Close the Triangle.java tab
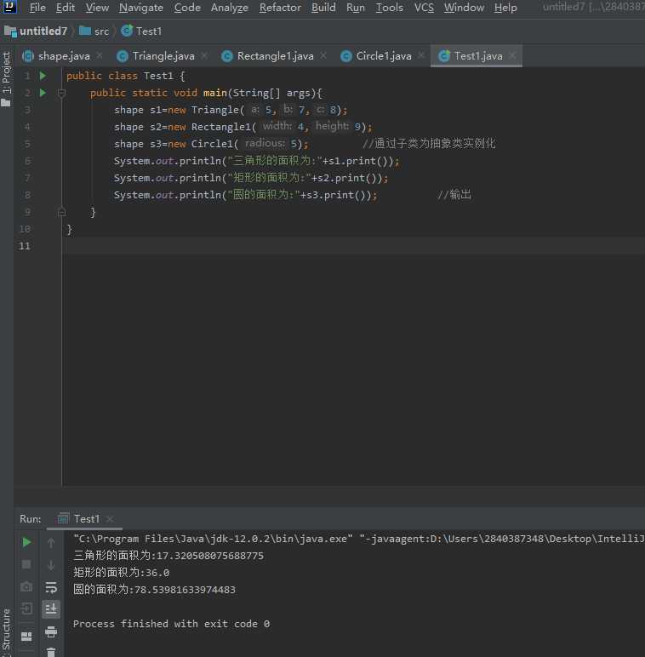Image resolution: width=645 pixels, height=657 pixels. coord(204,55)
